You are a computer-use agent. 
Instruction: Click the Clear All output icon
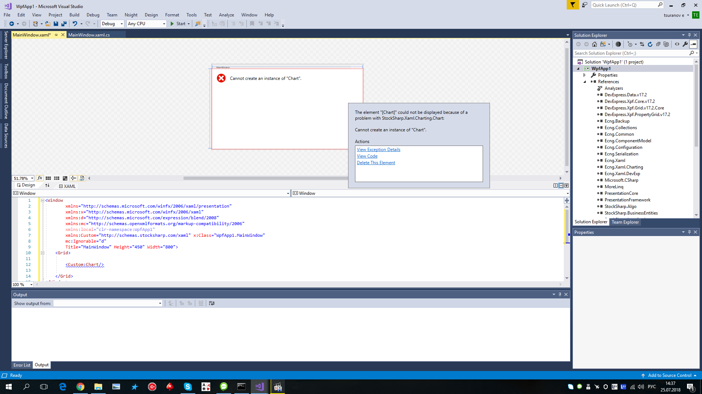coord(201,303)
